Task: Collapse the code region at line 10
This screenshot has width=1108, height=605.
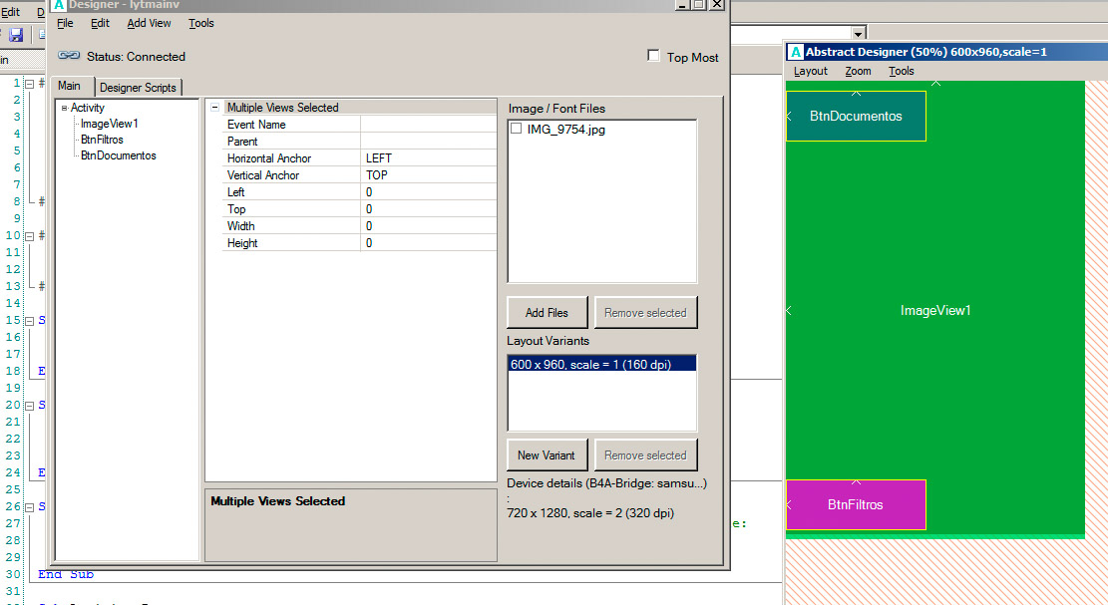Action: 30,236
